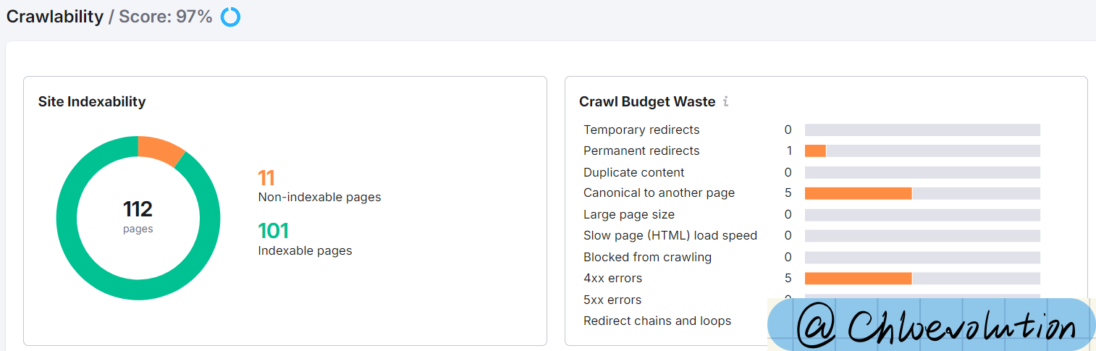Open the Crawl Budget Waste info icon
The width and height of the screenshot is (1096, 351).
[726, 102]
